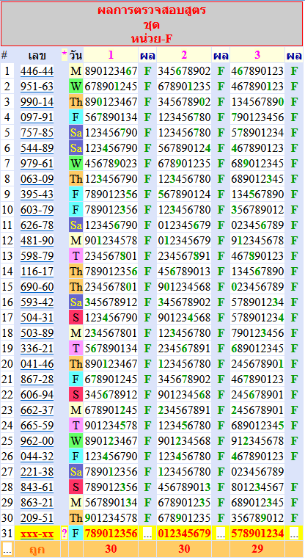The image size is (305, 560).
Task: Click the เลข column header
Action: pos(37,55)
